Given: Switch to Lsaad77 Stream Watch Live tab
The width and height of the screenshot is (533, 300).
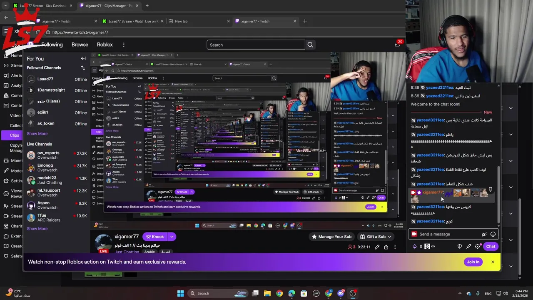Looking at the screenshot, I should [x=132, y=21].
